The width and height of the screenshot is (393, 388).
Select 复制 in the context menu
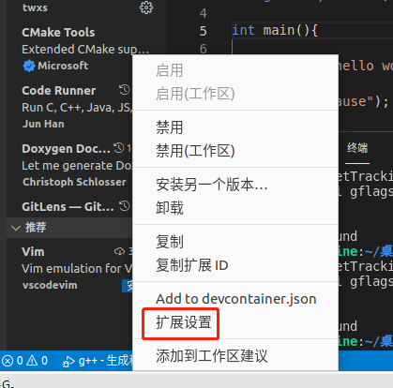[170, 242]
